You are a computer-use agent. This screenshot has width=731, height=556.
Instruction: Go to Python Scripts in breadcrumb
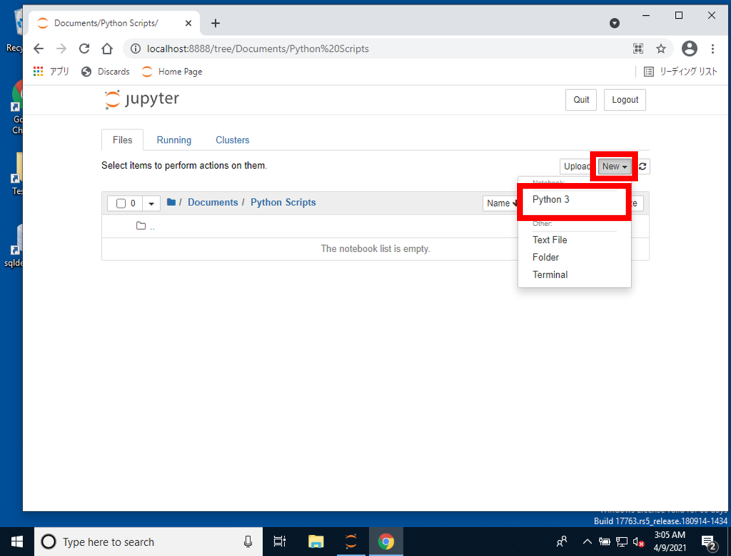click(x=283, y=202)
